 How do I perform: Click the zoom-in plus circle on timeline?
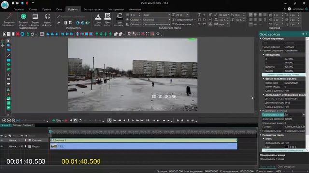4,120
